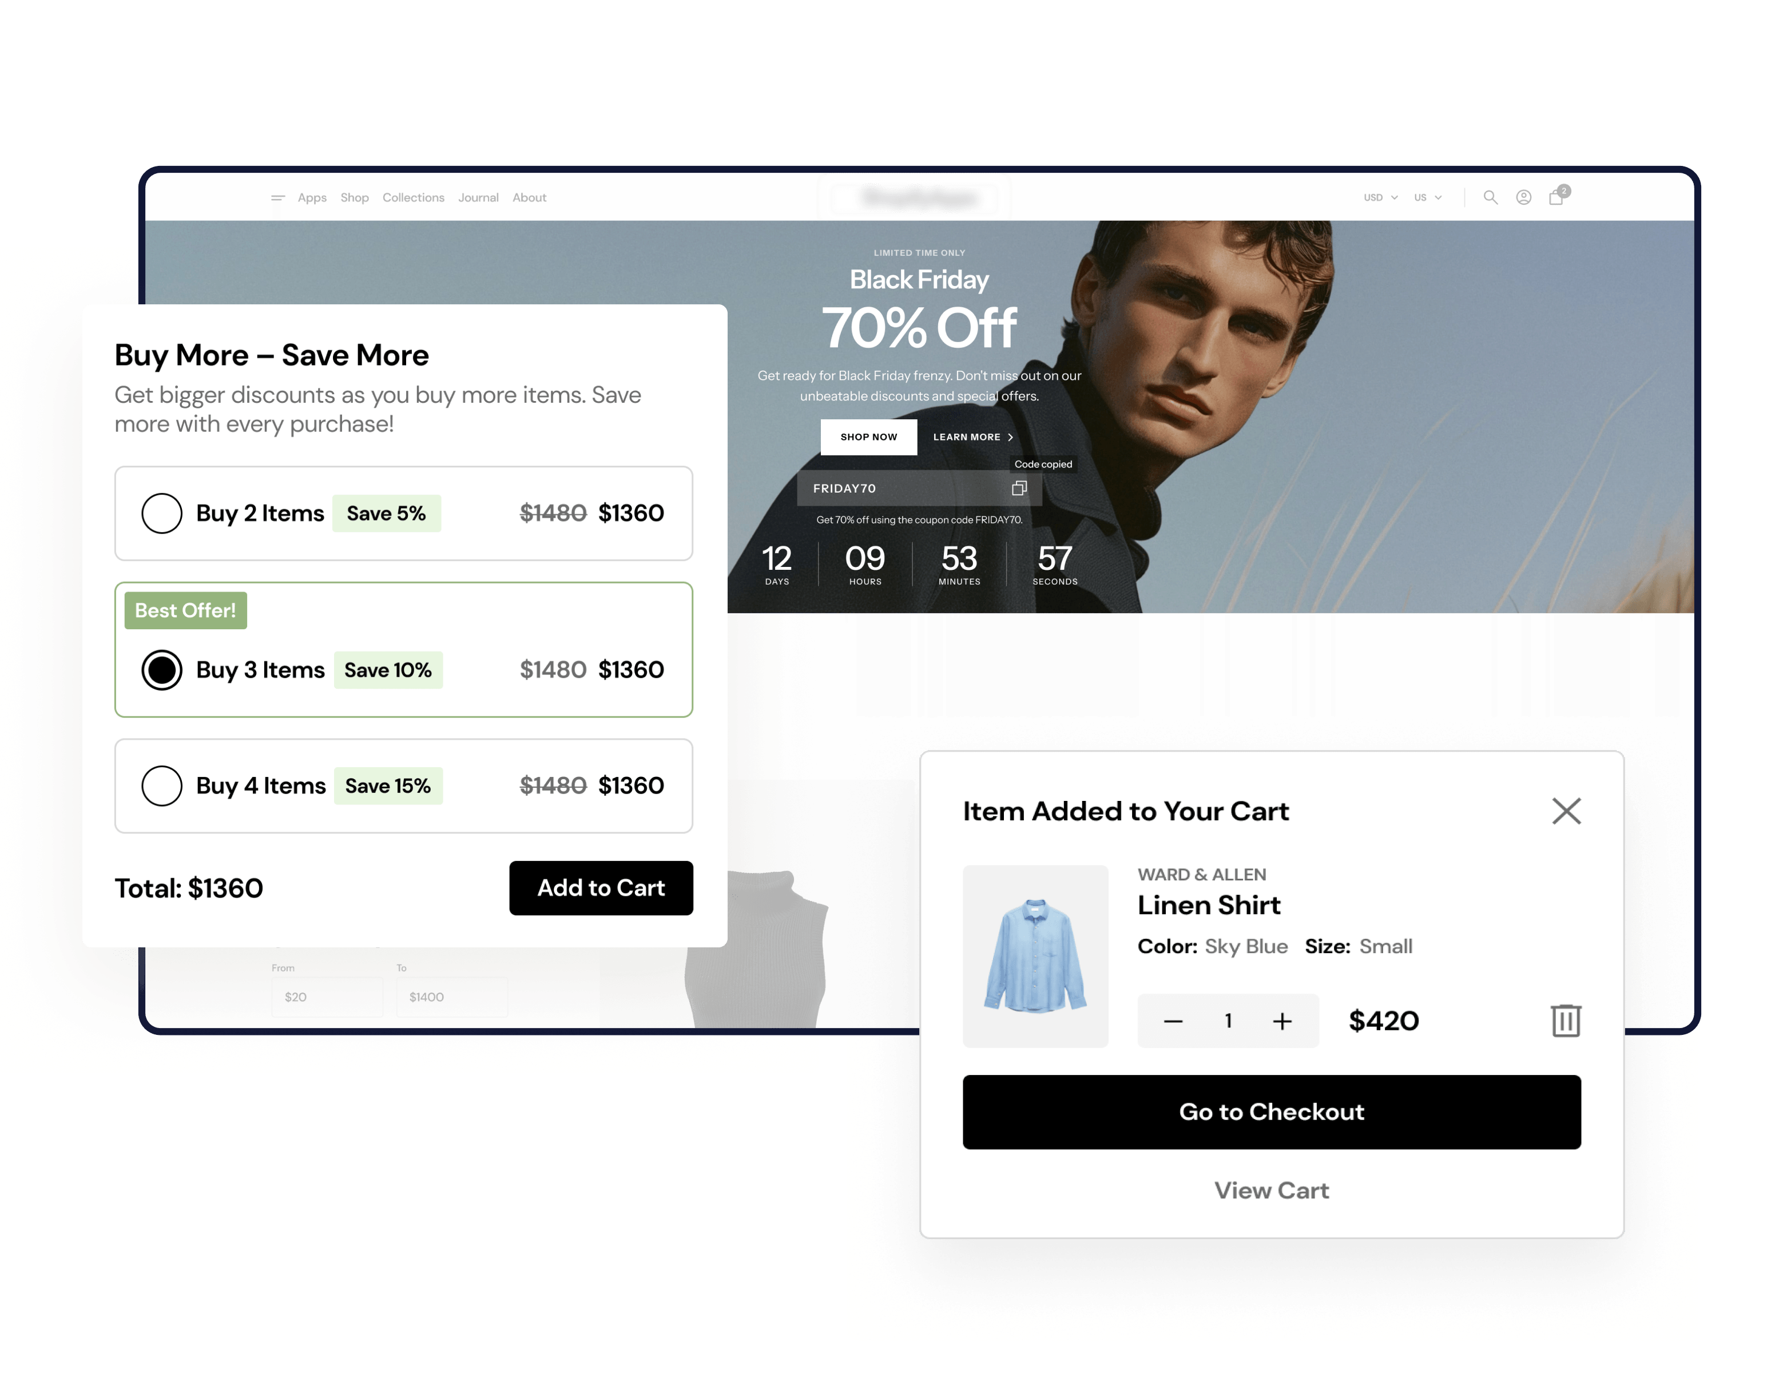Click the Add to Cart button

coord(600,886)
